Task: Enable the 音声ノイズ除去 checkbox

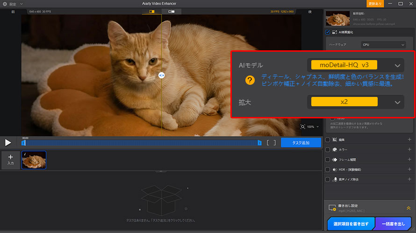Action: pos(328,179)
